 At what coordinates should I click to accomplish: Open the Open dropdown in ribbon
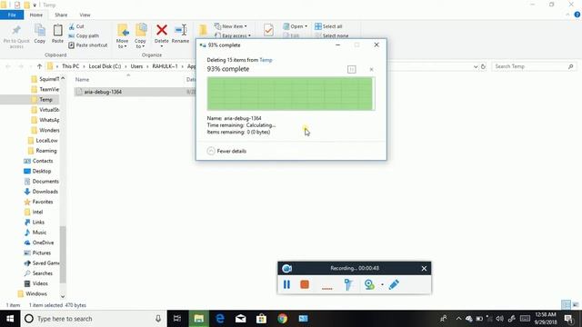click(x=295, y=26)
